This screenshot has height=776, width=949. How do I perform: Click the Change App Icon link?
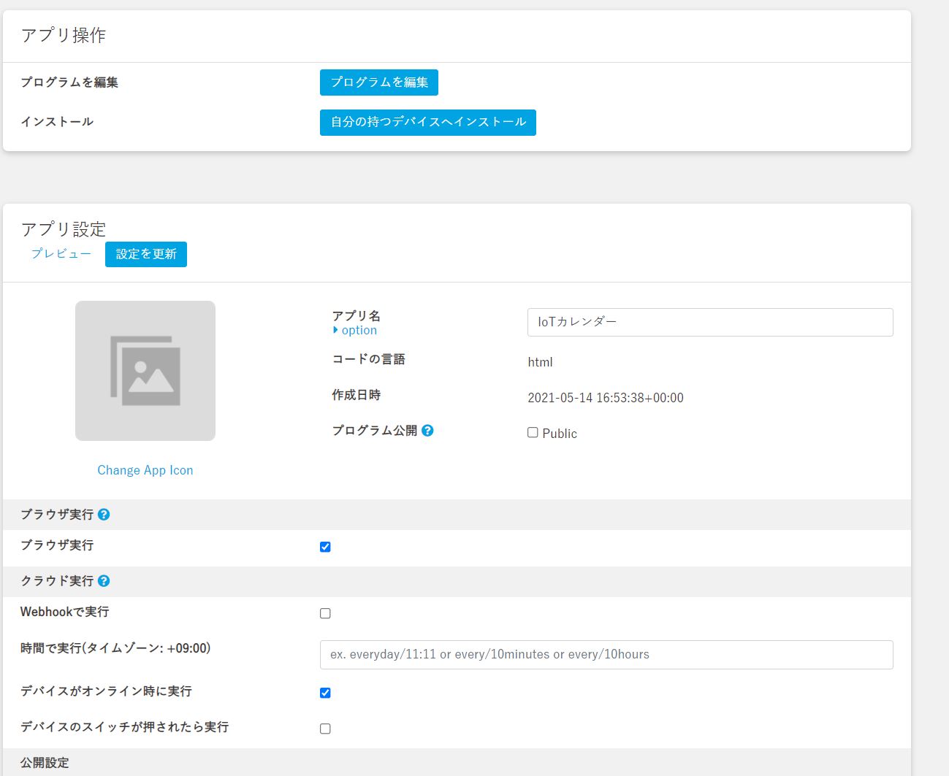[x=145, y=471]
